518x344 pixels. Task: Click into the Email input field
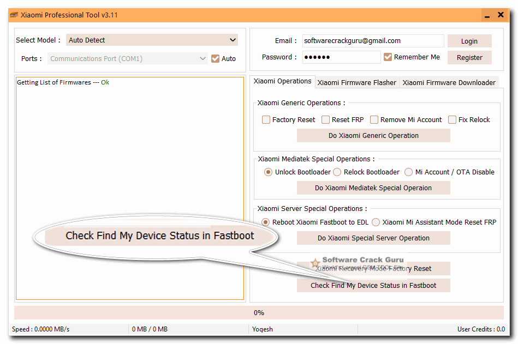pyautogui.click(x=373, y=41)
